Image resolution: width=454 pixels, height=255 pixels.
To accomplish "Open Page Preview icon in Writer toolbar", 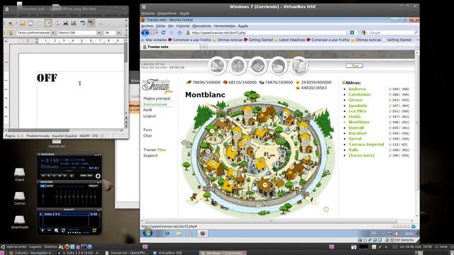I will pyautogui.click(x=74, y=23).
